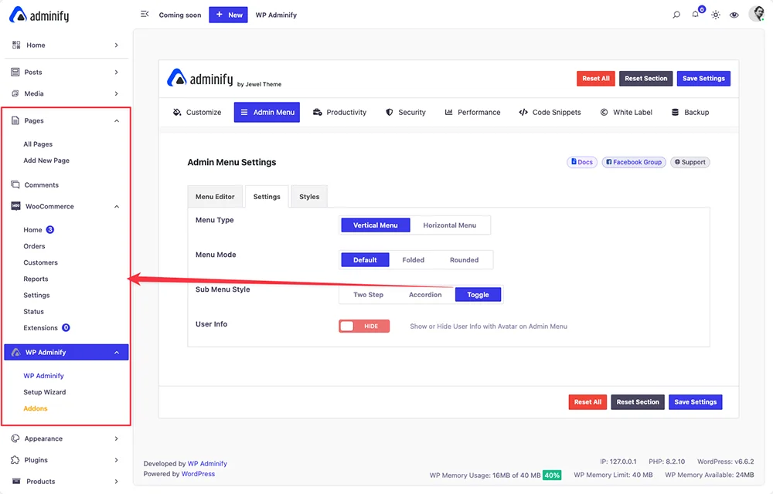
Task: Click the top Reset Section button
Action: pos(645,78)
